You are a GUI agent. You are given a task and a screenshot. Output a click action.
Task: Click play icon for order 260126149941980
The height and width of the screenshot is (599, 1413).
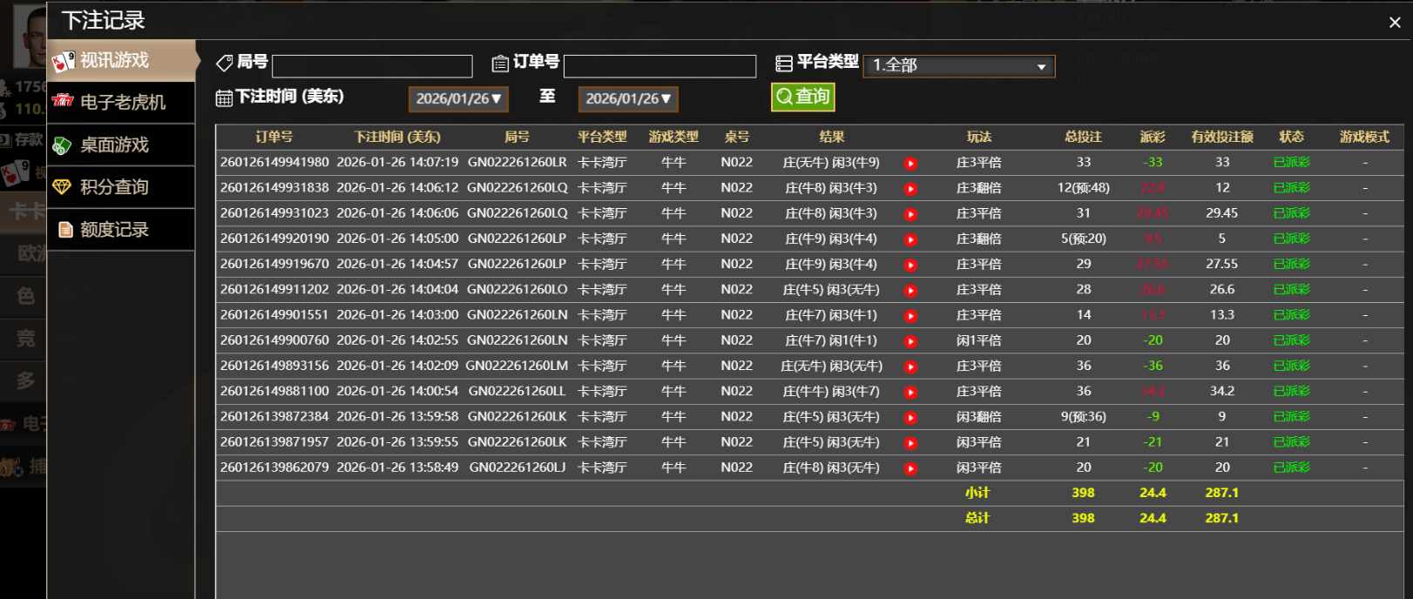coord(910,164)
